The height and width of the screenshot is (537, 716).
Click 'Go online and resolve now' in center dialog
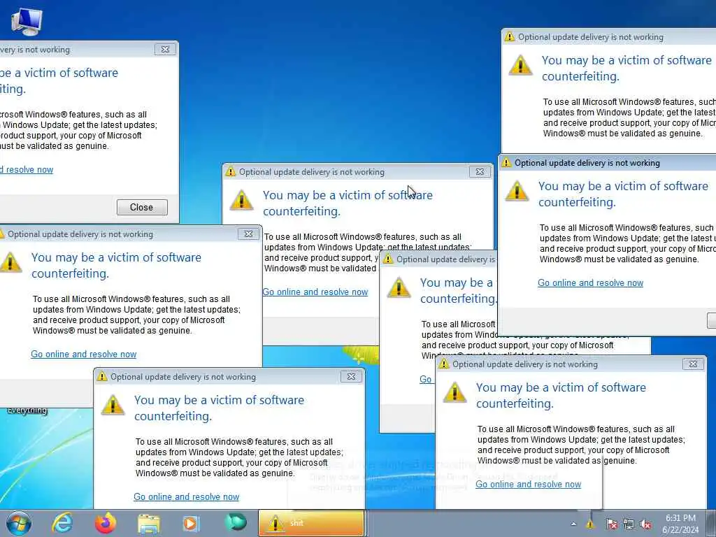[315, 292]
